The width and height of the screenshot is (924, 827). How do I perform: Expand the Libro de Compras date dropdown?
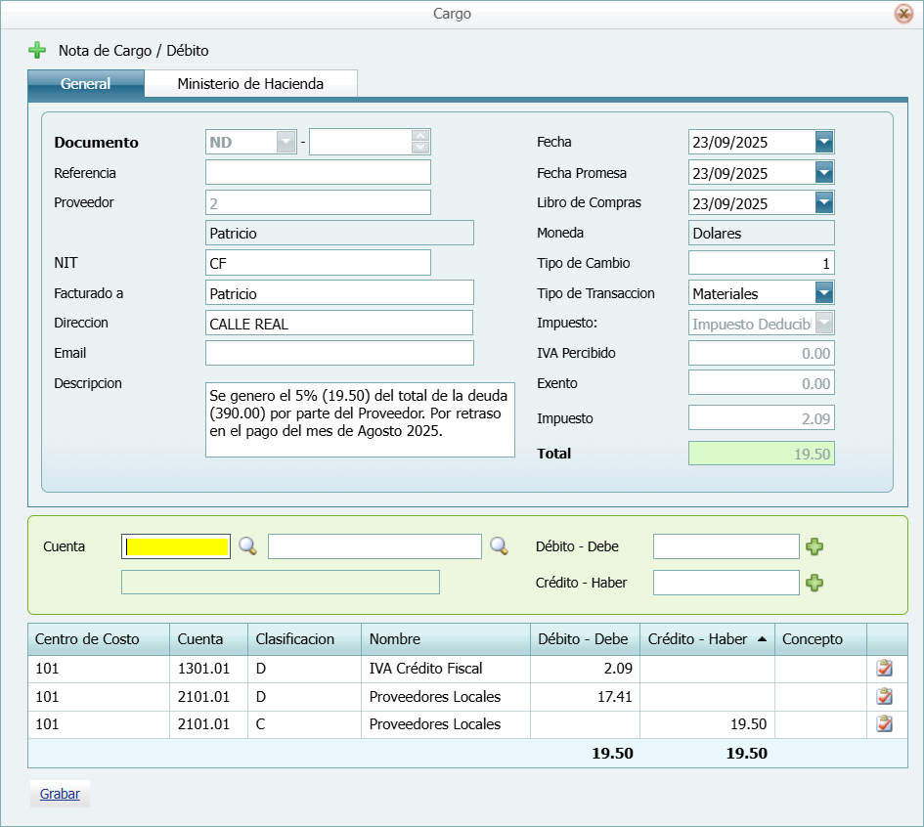click(824, 203)
